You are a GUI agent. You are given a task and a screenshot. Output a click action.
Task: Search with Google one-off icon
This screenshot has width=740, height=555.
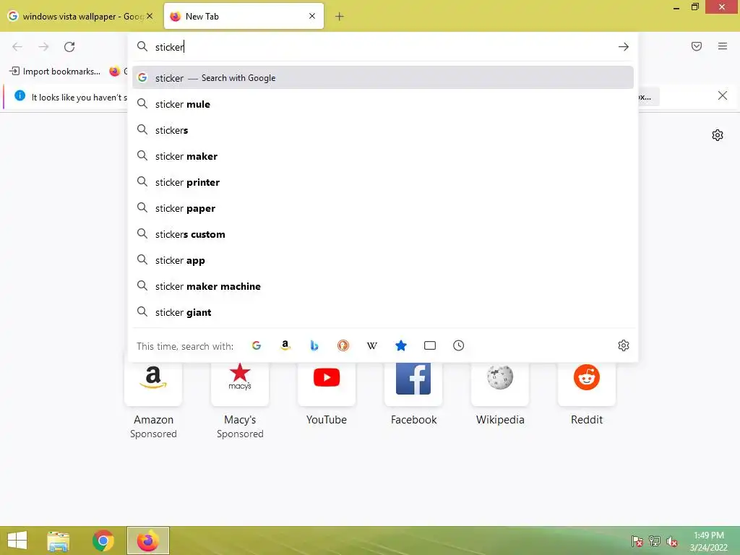point(257,345)
